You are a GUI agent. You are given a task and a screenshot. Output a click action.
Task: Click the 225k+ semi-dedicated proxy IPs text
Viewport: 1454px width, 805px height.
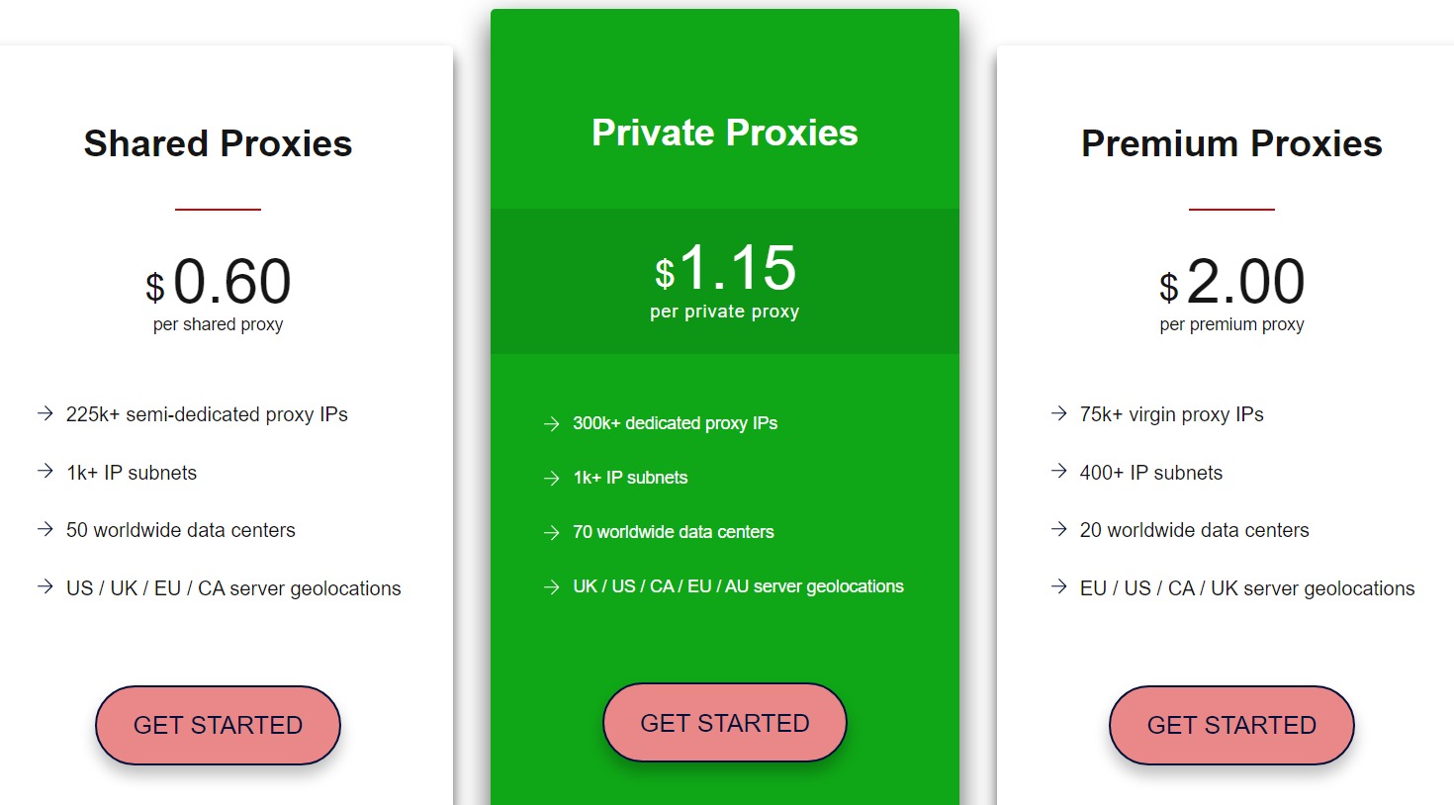tap(207, 414)
